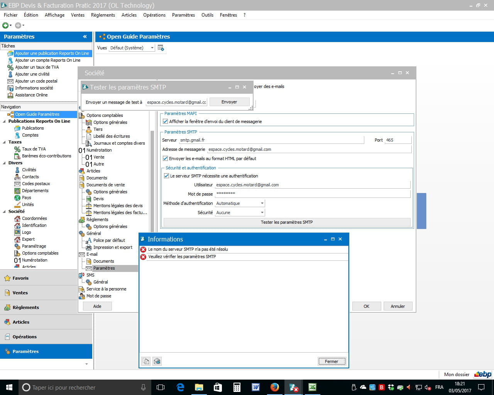The width and height of the screenshot is (494, 395).
Task: Click the Favoris star icon
Action: click(7, 278)
